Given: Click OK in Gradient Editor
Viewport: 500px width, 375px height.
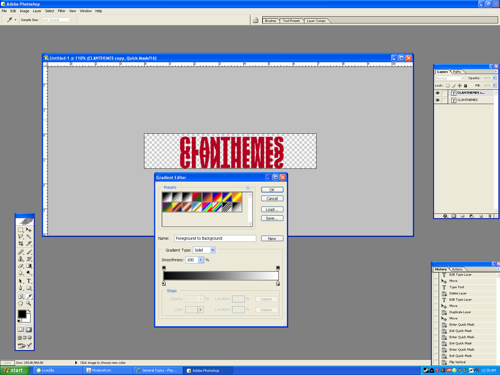Looking at the screenshot, I should point(272,190).
